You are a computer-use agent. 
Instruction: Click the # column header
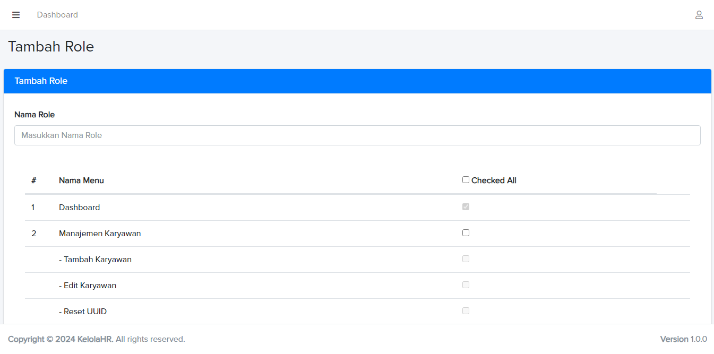point(33,180)
